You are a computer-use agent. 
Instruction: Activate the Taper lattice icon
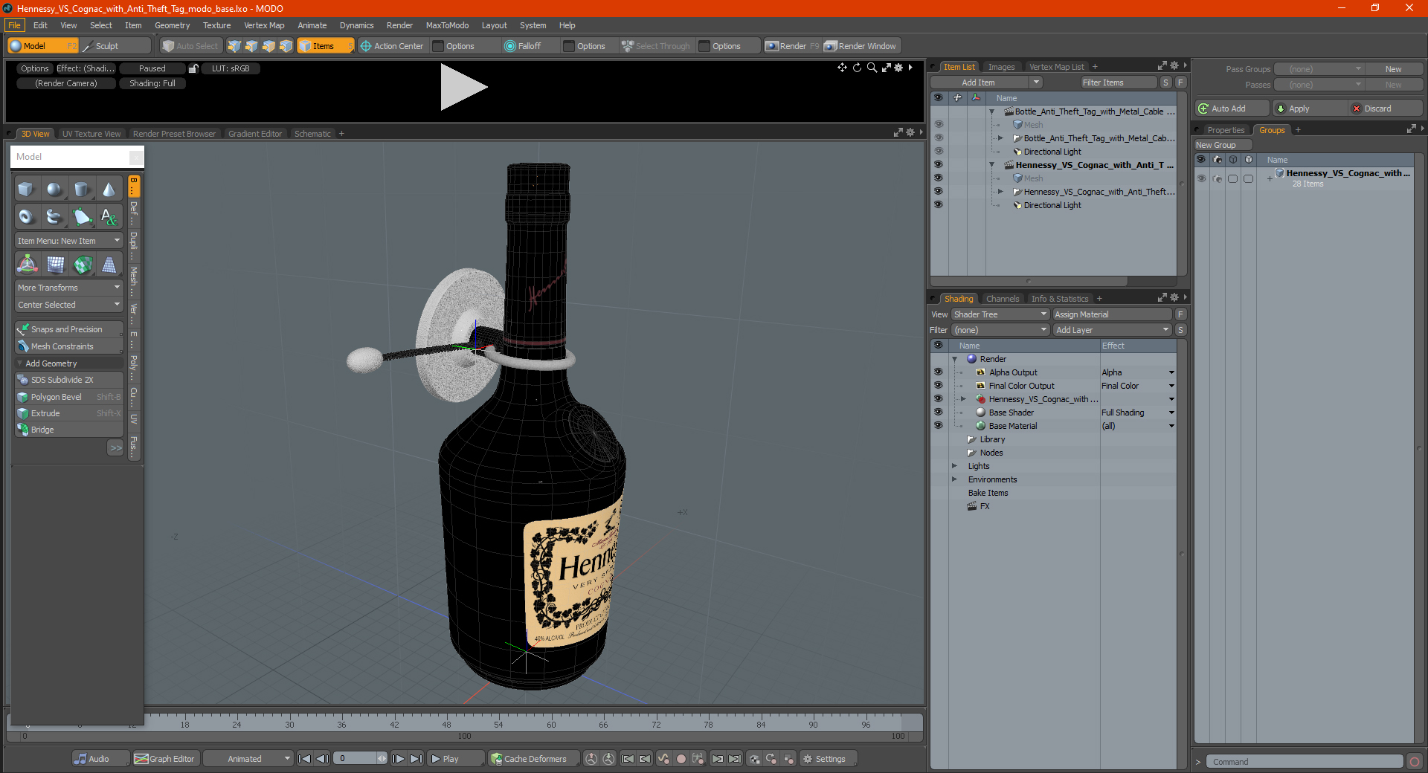[109, 264]
